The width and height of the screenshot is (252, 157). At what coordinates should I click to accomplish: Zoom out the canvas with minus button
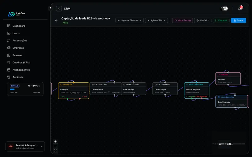(55, 146)
